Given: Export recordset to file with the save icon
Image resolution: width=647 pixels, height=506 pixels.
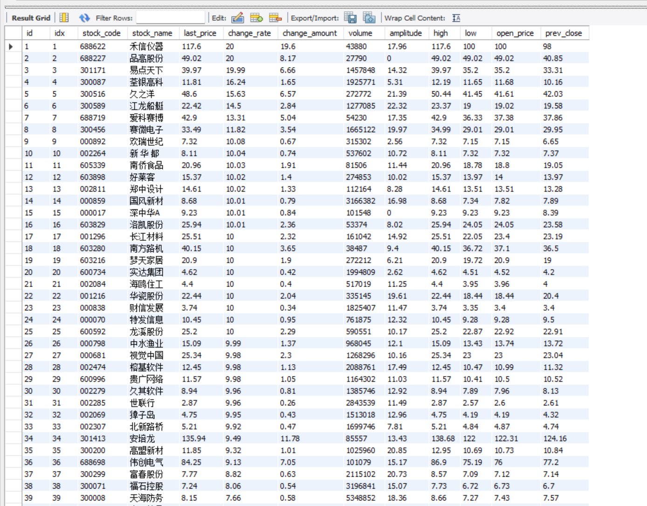Looking at the screenshot, I should [x=351, y=18].
